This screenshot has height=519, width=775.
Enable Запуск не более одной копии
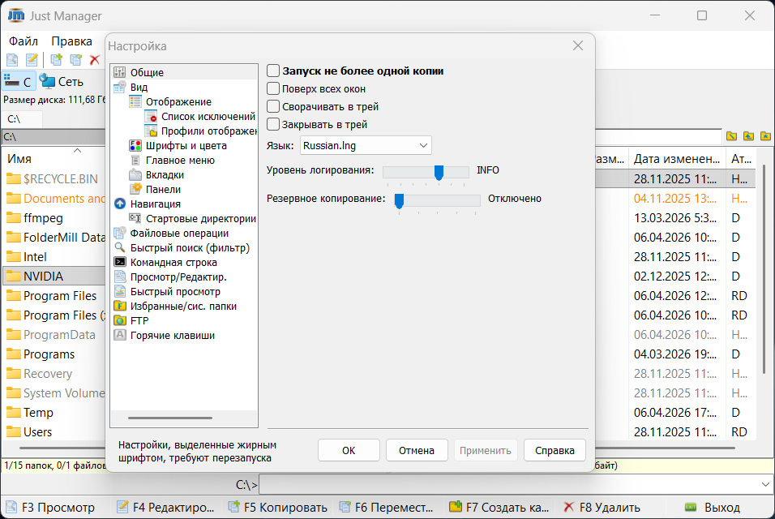click(273, 71)
